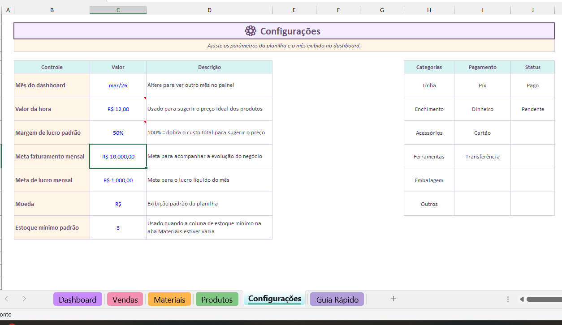Click the Meta de lucro mensal label
The image size is (562, 325).
(x=52, y=180)
